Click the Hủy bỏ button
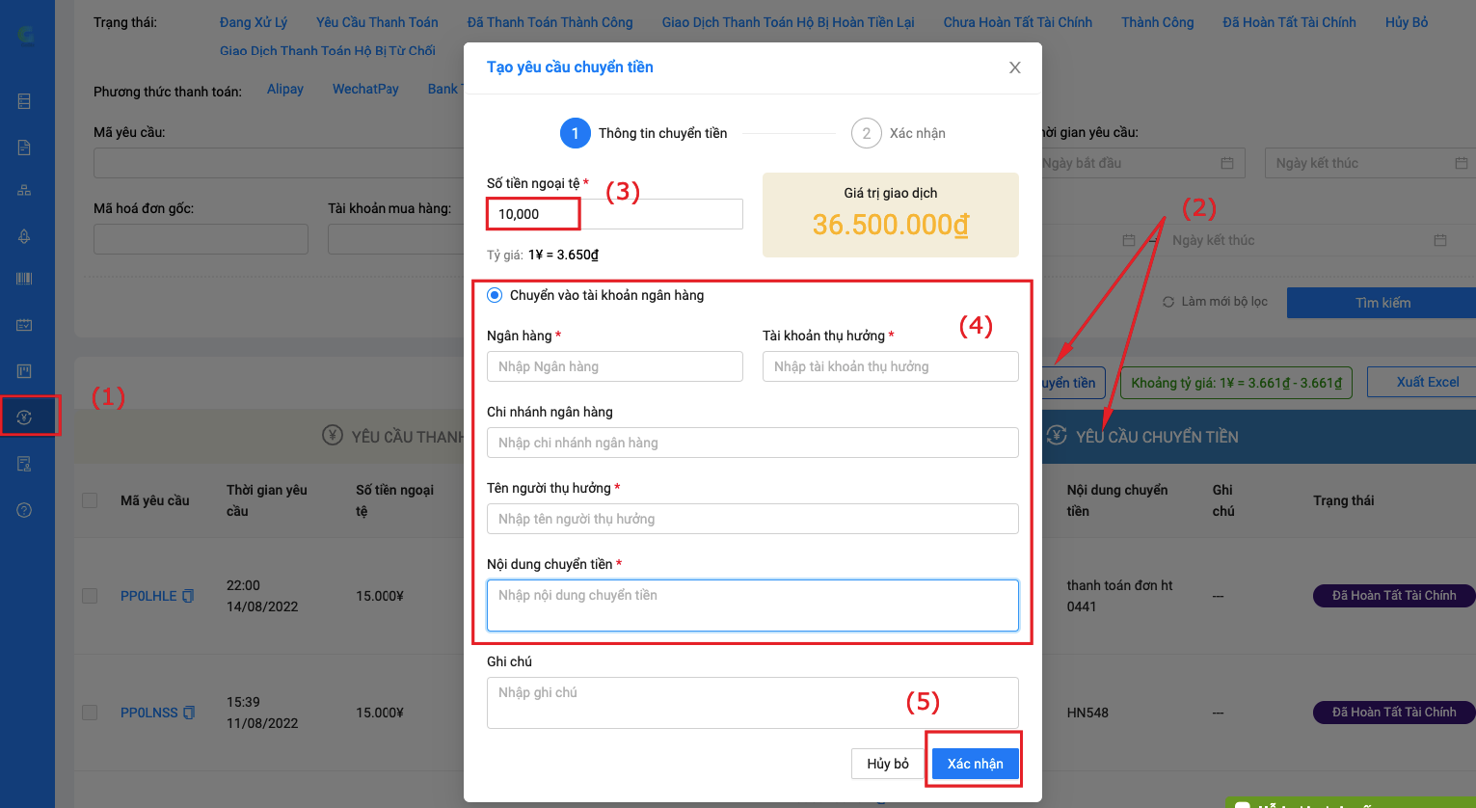This screenshot has width=1476, height=808. click(887, 764)
